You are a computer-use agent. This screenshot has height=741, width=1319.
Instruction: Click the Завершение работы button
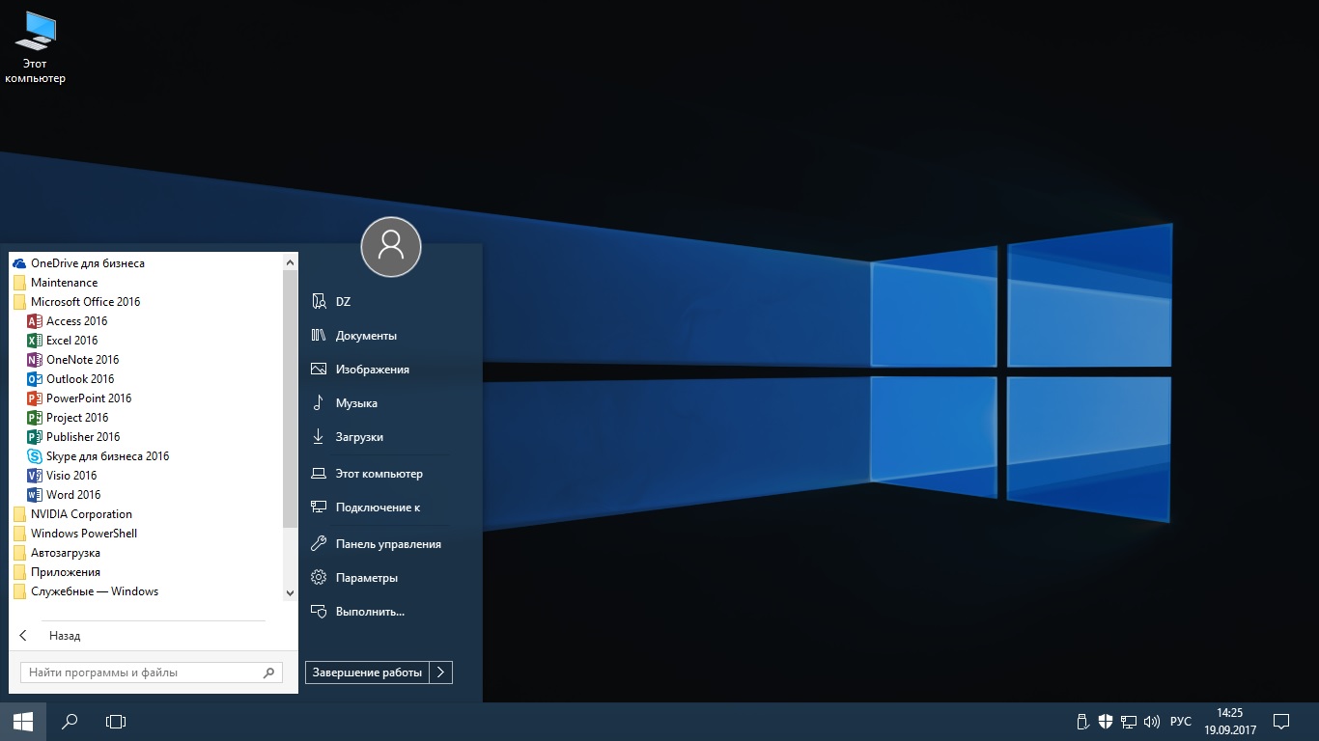pyautogui.click(x=367, y=672)
